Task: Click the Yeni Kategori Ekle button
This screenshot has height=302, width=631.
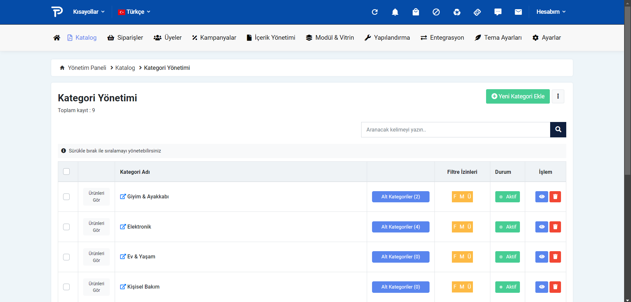Action: coord(518,96)
